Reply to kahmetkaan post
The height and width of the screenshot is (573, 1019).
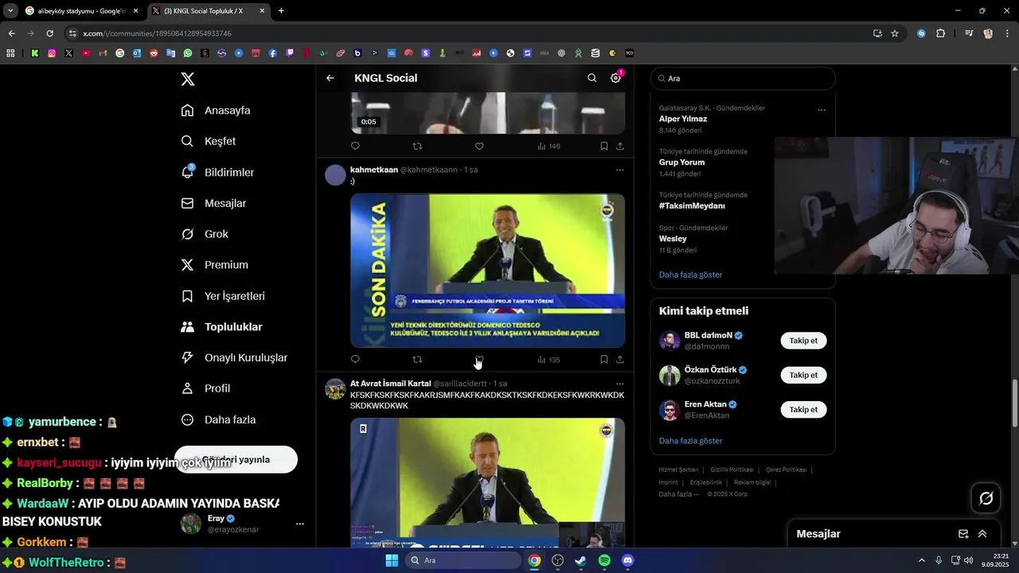coord(355,360)
